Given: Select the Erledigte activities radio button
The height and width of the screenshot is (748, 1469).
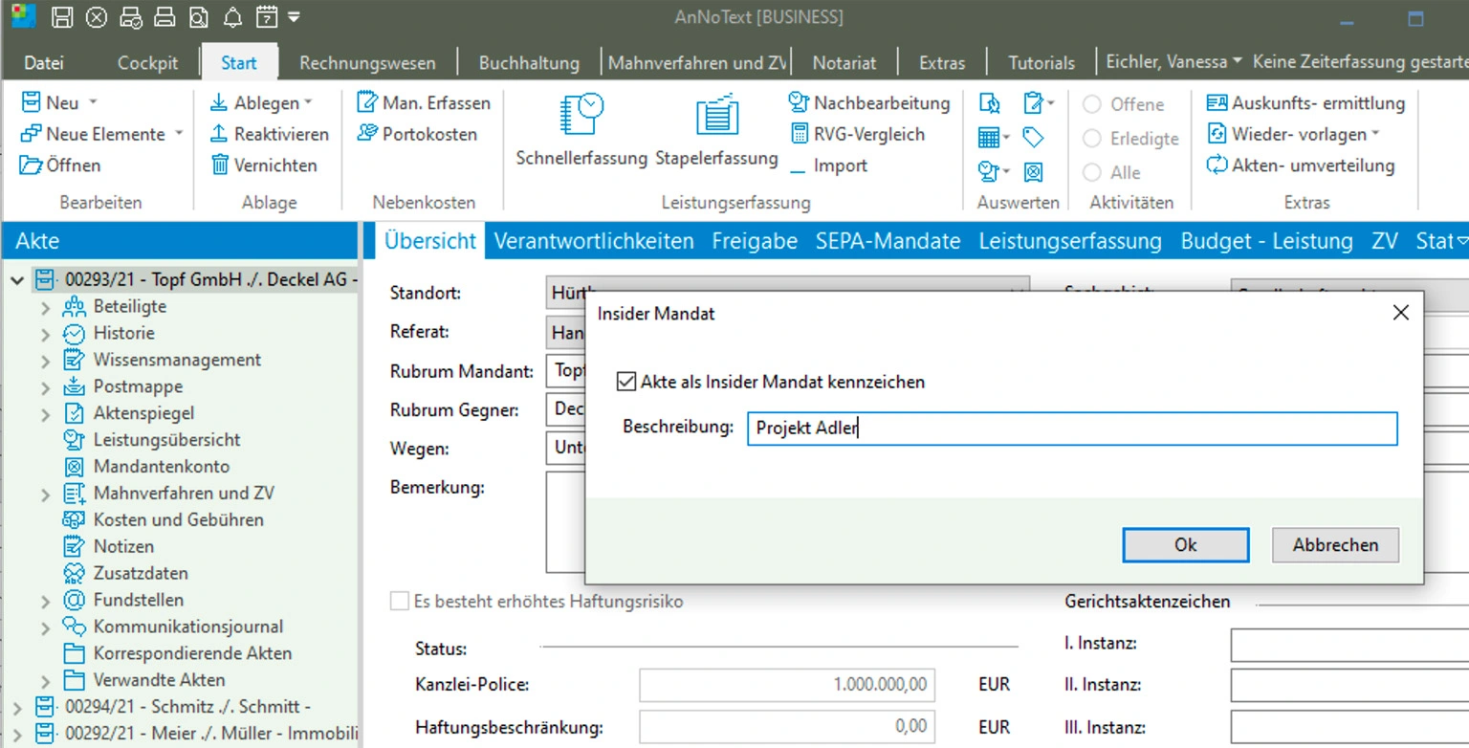Looking at the screenshot, I should coord(1092,139).
